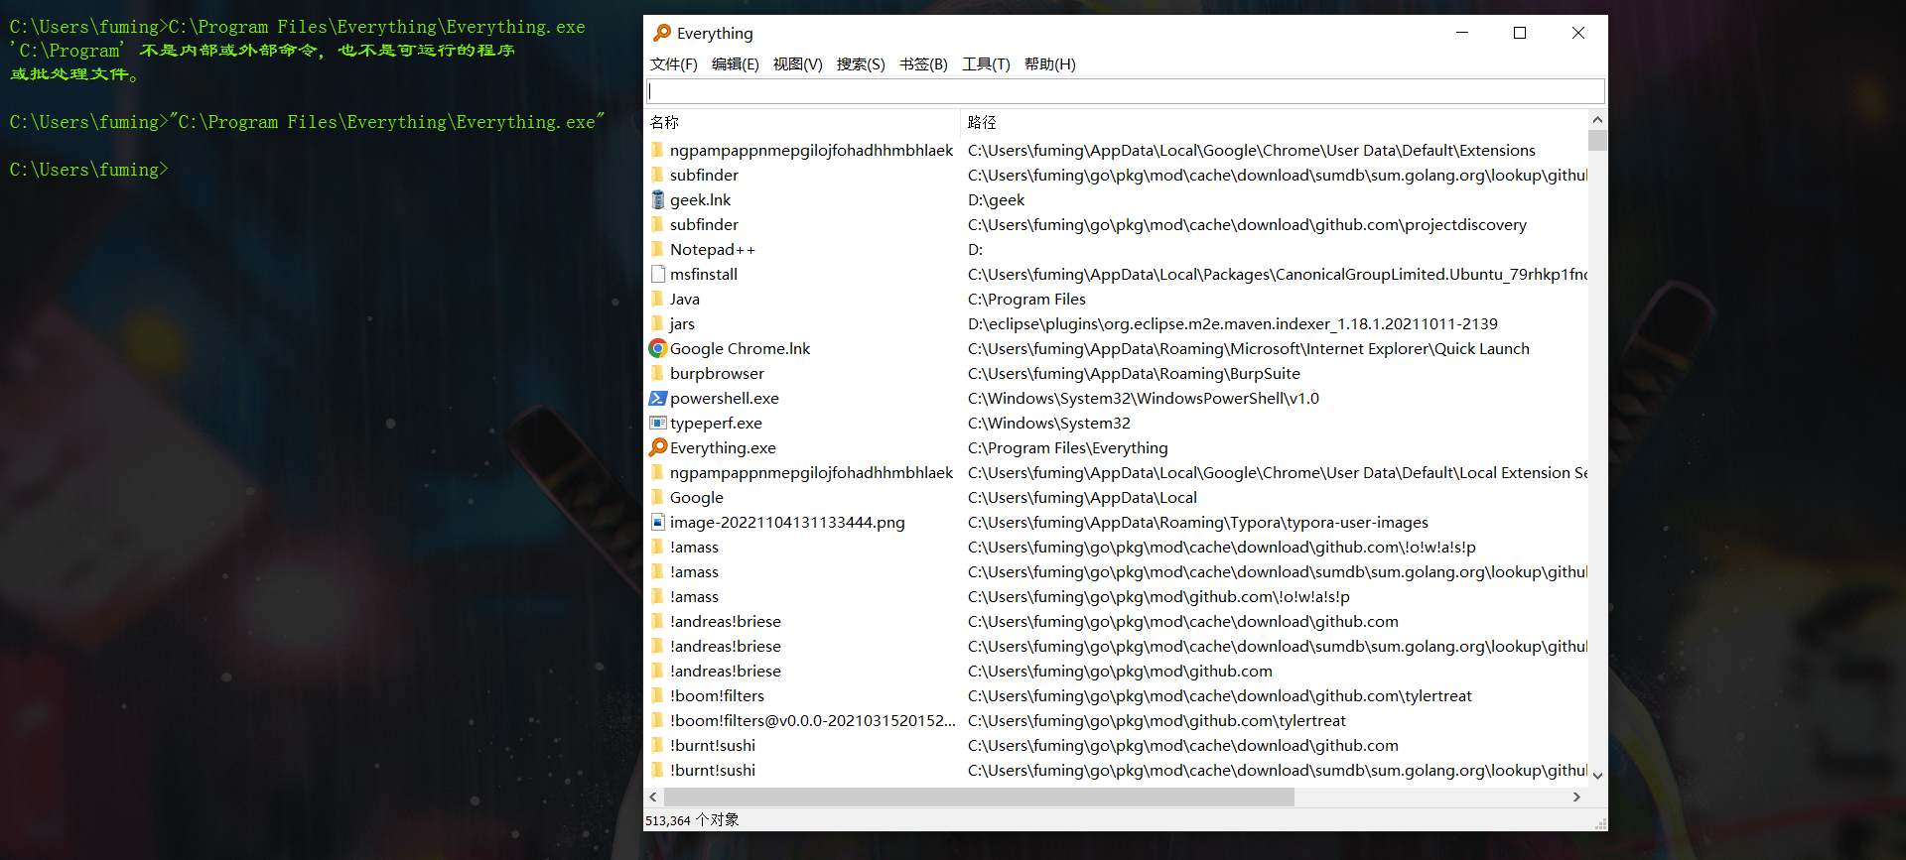Open the 搜索(S) menu
Image resolution: width=1906 pixels, height=860 pixels.
tap(860, 64)
